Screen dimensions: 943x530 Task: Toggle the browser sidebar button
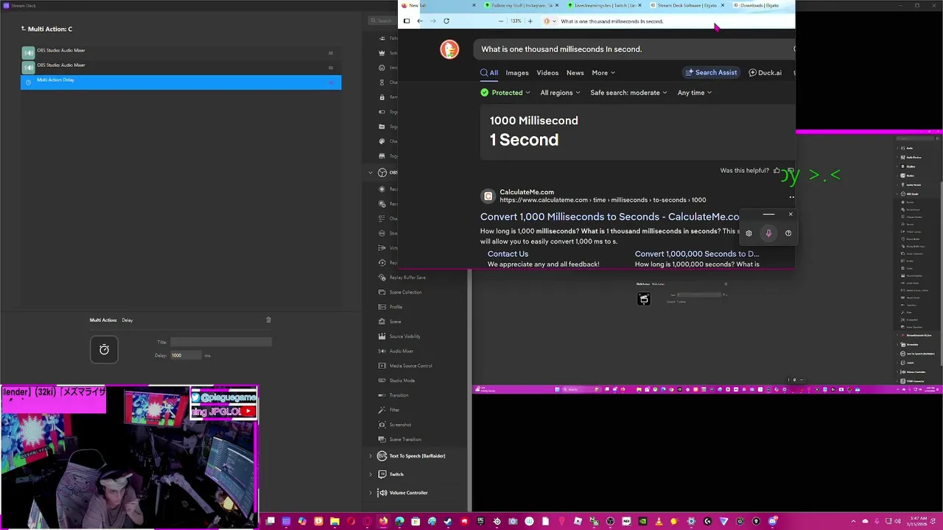pyautogui.click(x=406, y=21)
